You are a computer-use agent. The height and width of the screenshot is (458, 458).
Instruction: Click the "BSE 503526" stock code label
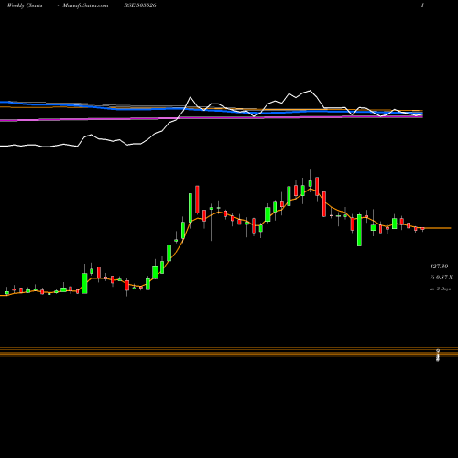(x=140, y=5)
